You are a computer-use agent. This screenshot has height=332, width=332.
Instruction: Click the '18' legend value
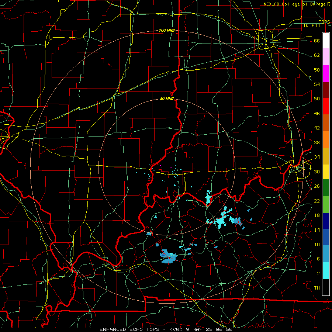pos(317,215)
